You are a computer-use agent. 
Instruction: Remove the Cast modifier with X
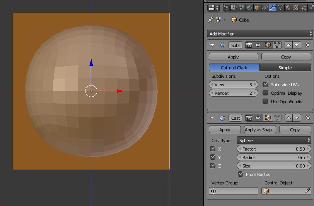(x=308, y=118)
